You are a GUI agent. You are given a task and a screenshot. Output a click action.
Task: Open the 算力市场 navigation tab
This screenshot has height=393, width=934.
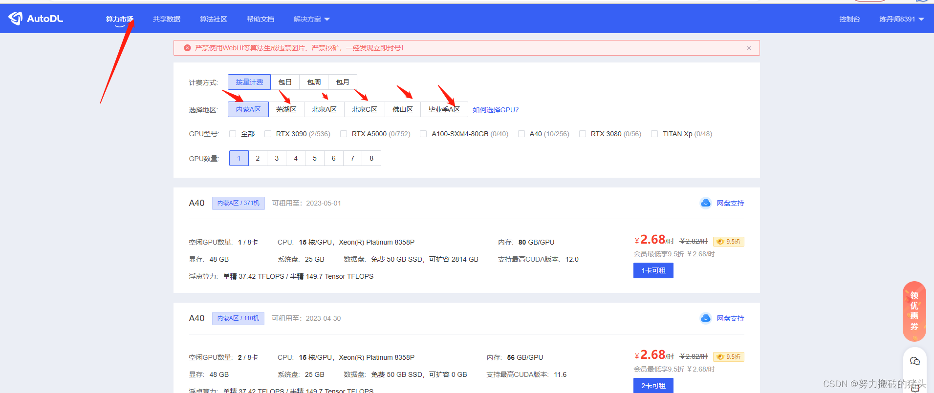(x=120, y=19)
